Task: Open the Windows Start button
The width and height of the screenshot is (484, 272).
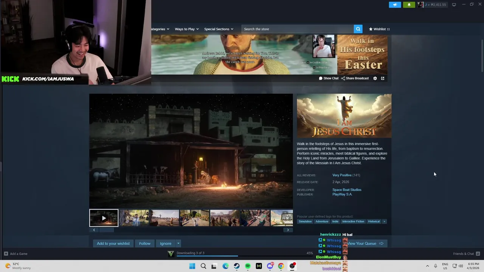Action: tap(192, 266)
